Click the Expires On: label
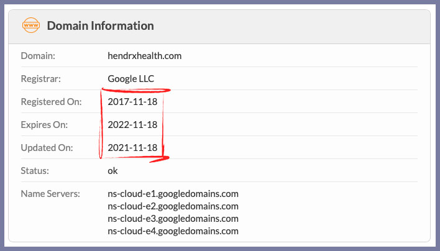 pos(44,124)
